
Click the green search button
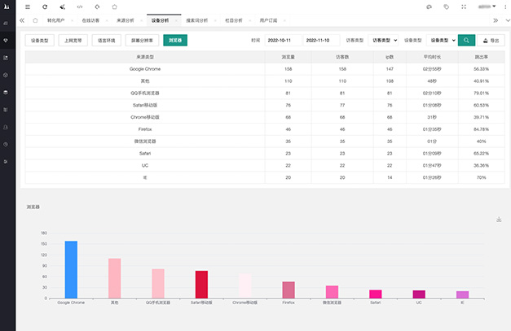click(x=465, y=39)
